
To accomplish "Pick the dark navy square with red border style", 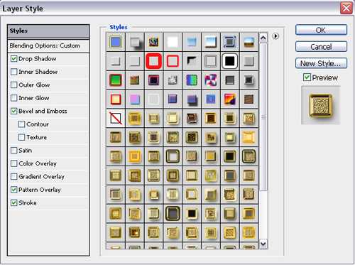I will pos(153,80).
